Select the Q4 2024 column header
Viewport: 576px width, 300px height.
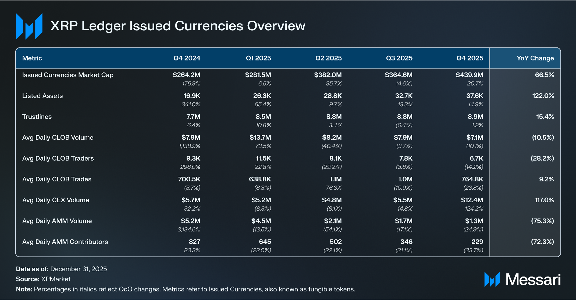187,58
